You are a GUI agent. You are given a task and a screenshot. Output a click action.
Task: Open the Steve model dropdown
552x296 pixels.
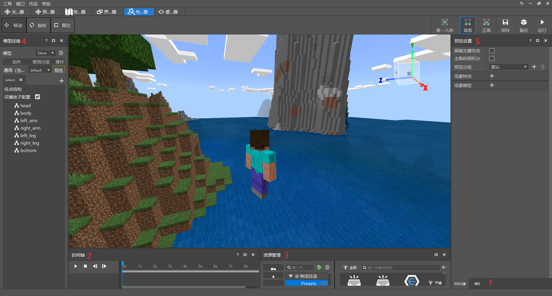click(45, 53)
